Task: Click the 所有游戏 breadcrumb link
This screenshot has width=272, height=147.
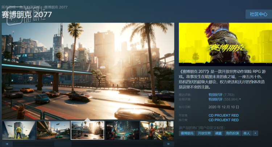Action: point(8,7)
